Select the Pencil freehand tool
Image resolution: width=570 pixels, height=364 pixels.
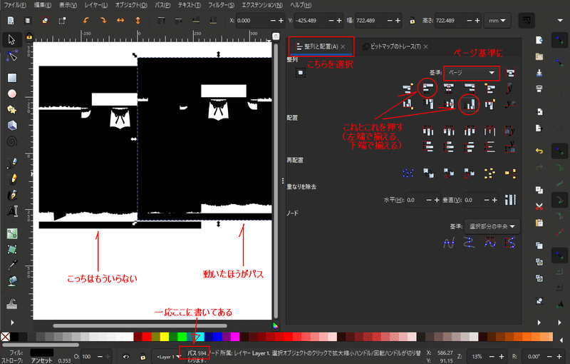pos(12,179)
